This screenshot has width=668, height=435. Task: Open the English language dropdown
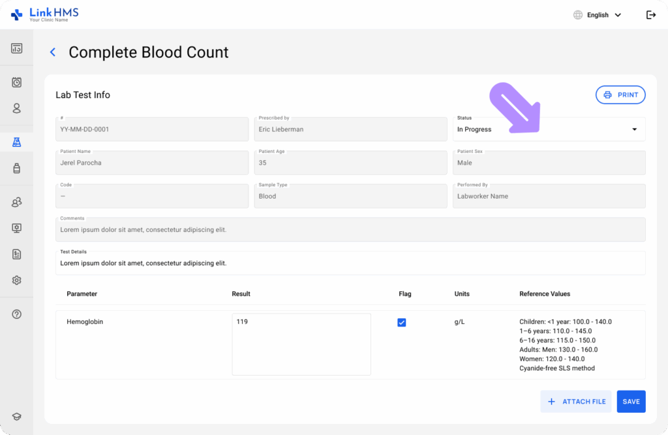click(x=598, y=15)
